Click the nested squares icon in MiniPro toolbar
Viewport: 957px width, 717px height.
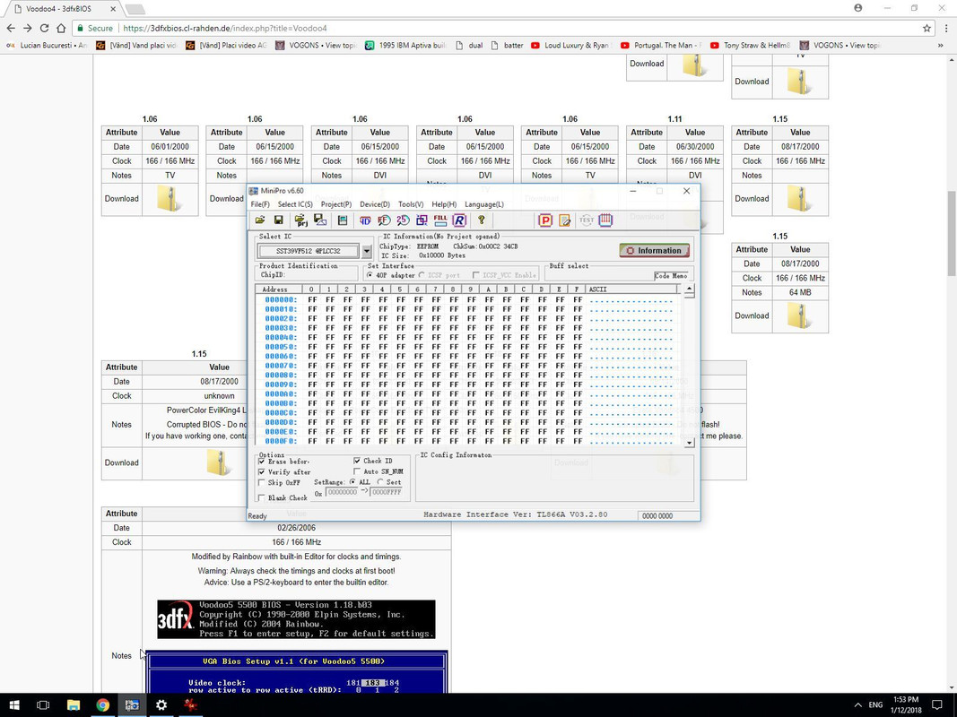tap(422, 220)
